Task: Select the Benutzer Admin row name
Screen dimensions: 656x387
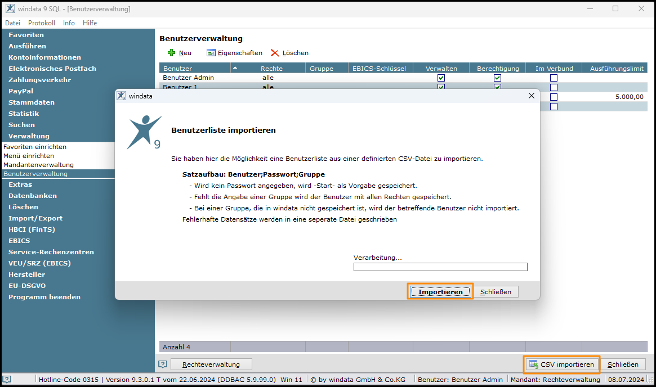Action: (x=188, y=78)
